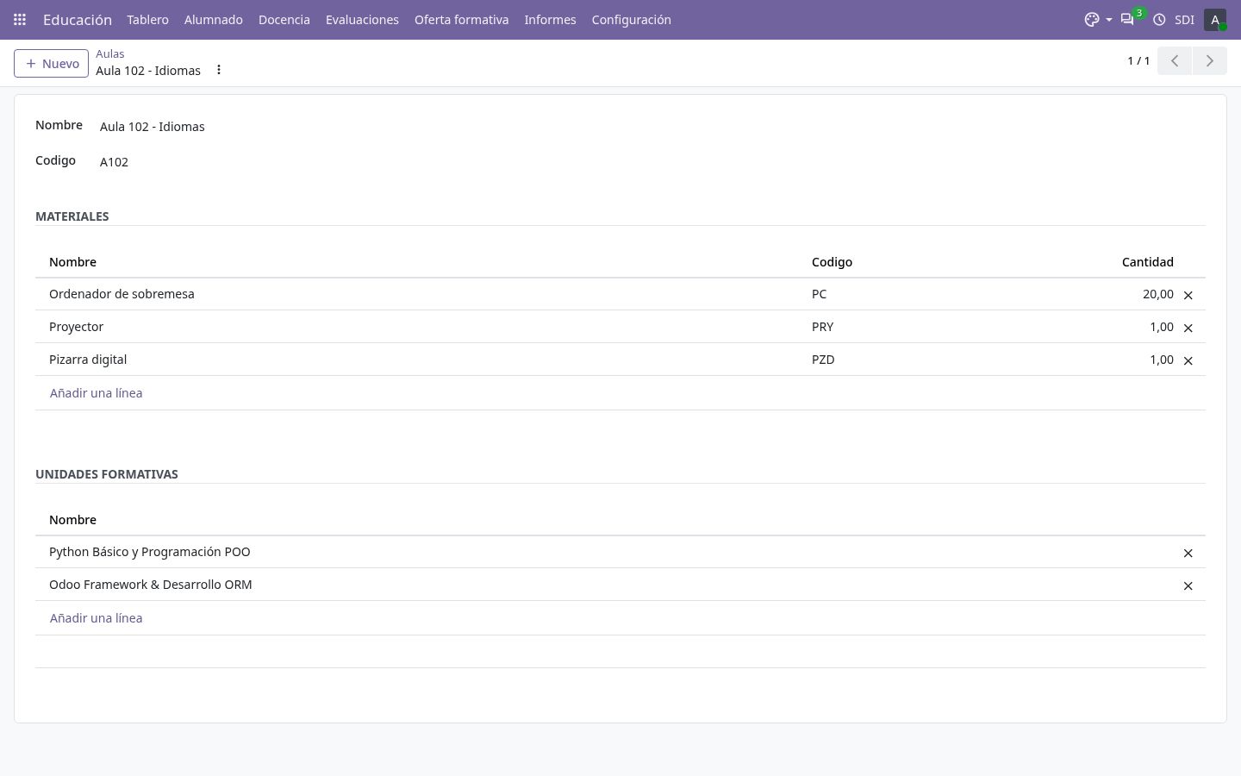Add a line under Materiales
1241x776 pixels.
pyautogui.click(x=97, y=393)
